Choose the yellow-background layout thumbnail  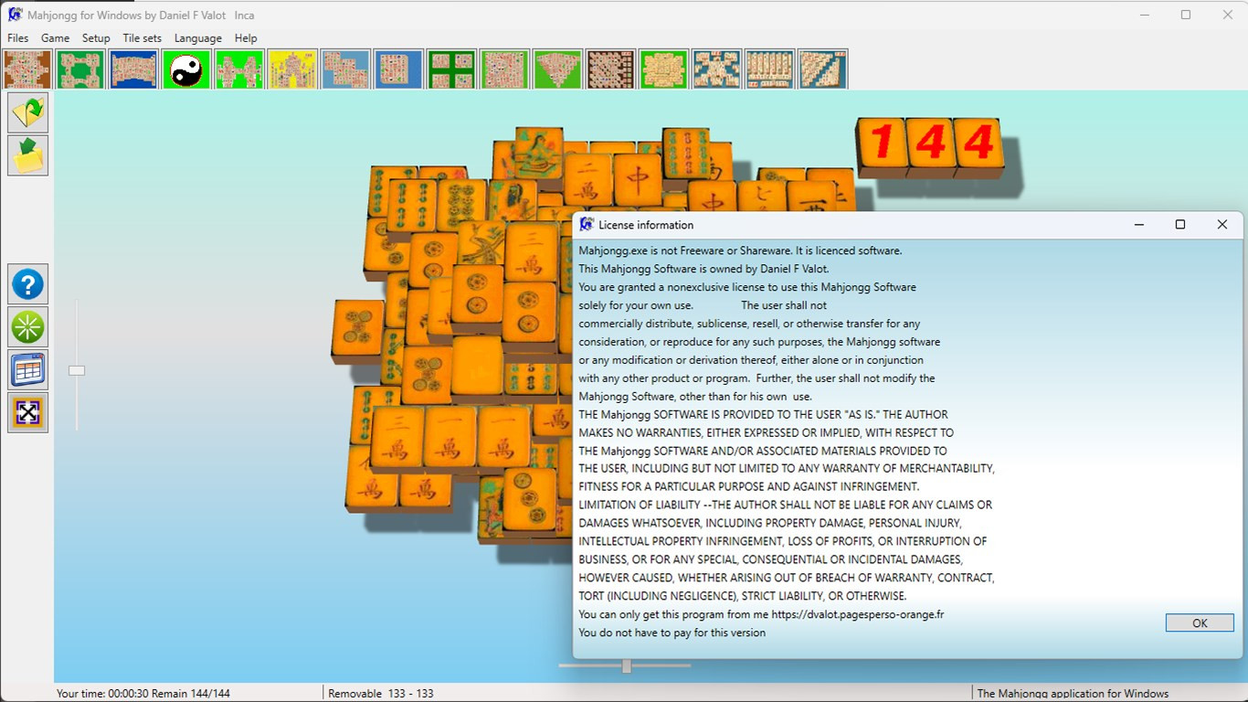[292, 69]
